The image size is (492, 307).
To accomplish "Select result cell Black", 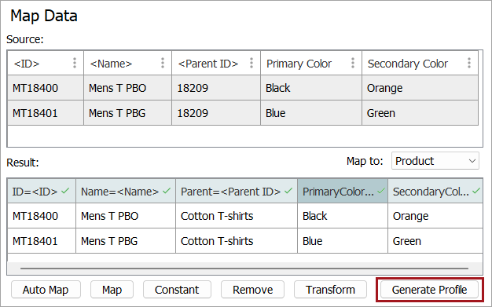I will [x=343, y=216].
